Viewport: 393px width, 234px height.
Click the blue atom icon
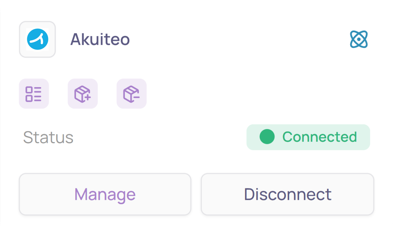click(x=359, y=39)
